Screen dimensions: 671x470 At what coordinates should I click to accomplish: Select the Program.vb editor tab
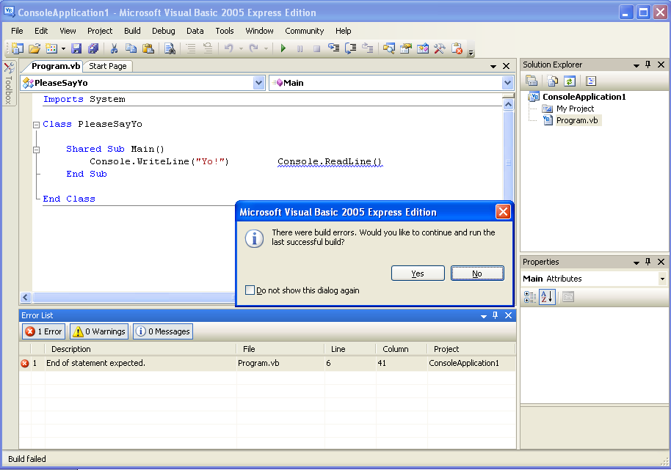(56, 66)
